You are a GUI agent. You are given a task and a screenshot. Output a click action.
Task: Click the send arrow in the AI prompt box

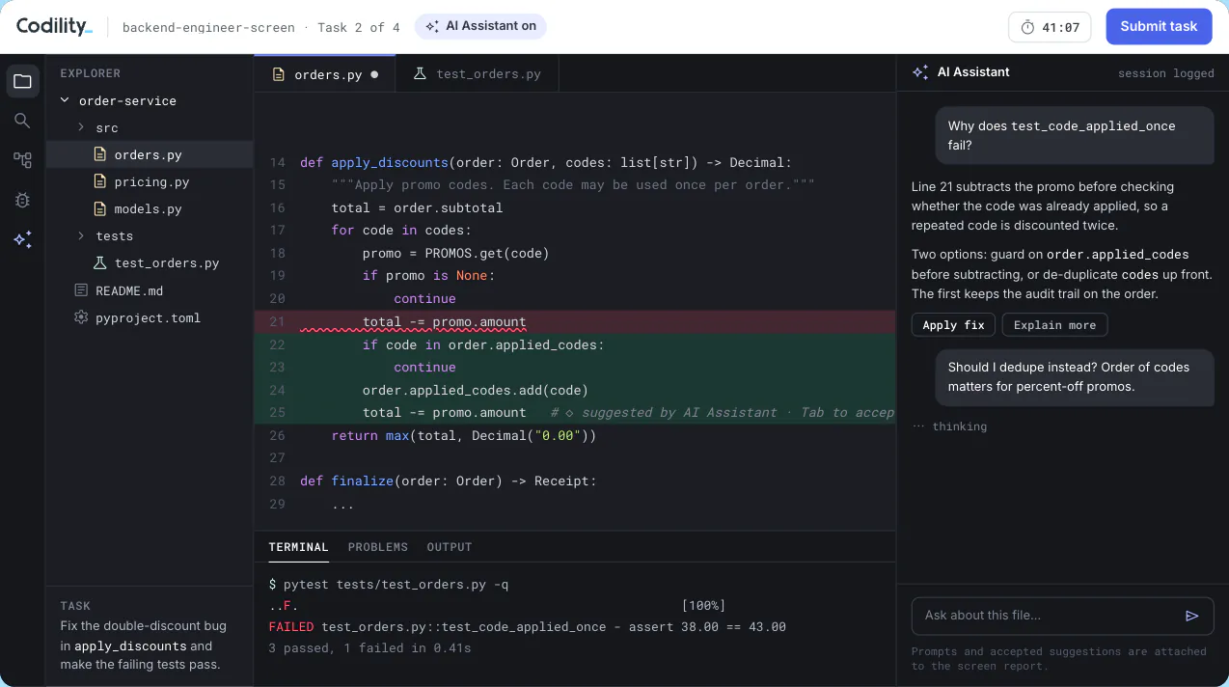pyautogui.click(x=1192, y=616)
